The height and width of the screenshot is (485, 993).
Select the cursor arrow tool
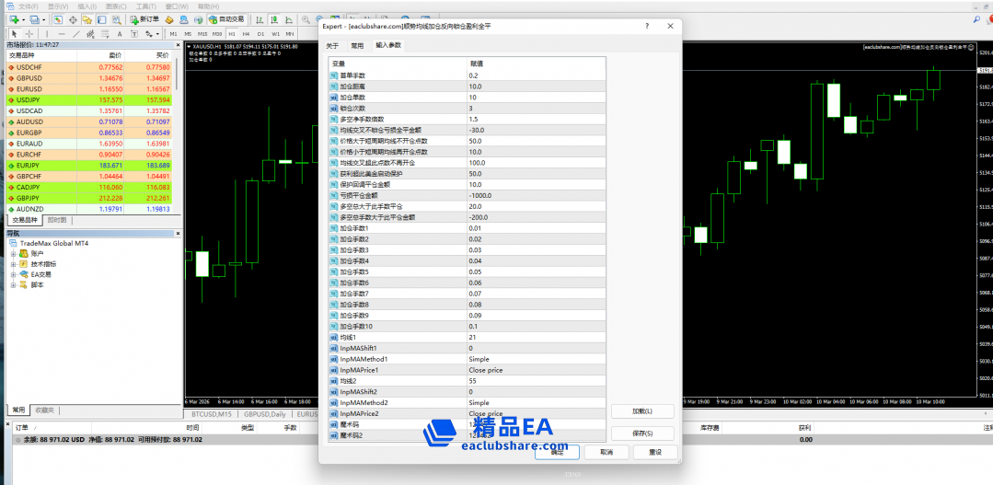(14, 33)
